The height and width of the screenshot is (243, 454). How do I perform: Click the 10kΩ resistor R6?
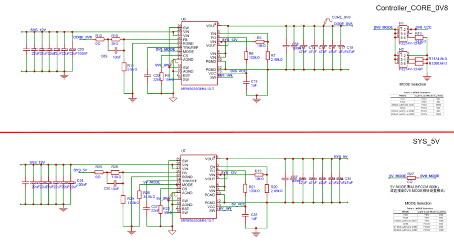coord(258,43)
